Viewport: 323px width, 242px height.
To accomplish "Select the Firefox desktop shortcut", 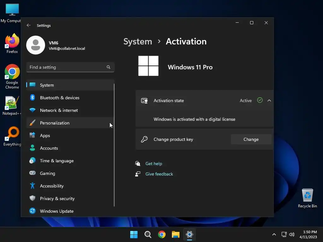I will coord(12,44).
